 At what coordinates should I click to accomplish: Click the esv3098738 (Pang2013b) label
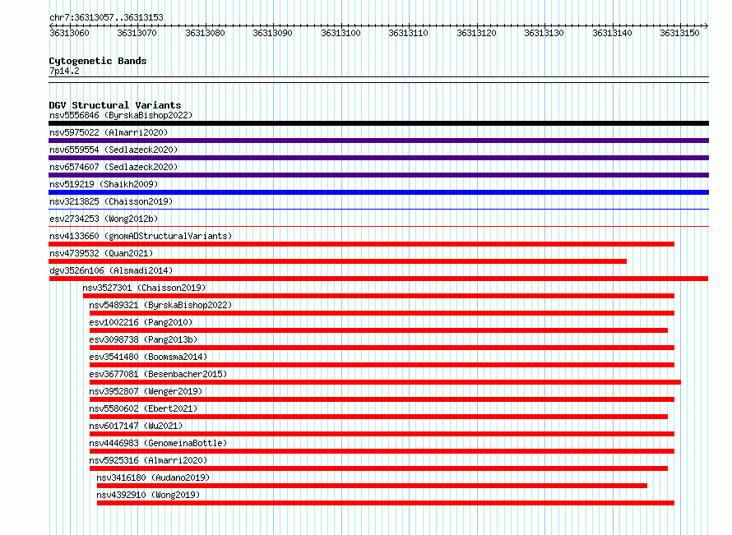[x=143, y=339]
